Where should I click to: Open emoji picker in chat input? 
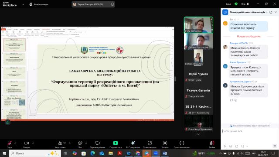click(x=231, y=146)
